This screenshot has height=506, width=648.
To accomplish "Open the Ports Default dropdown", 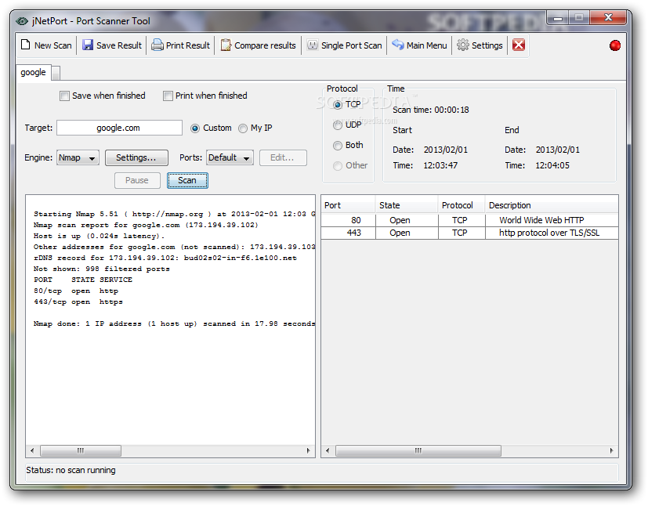I will pyautogui.click(x=230, y=157).
